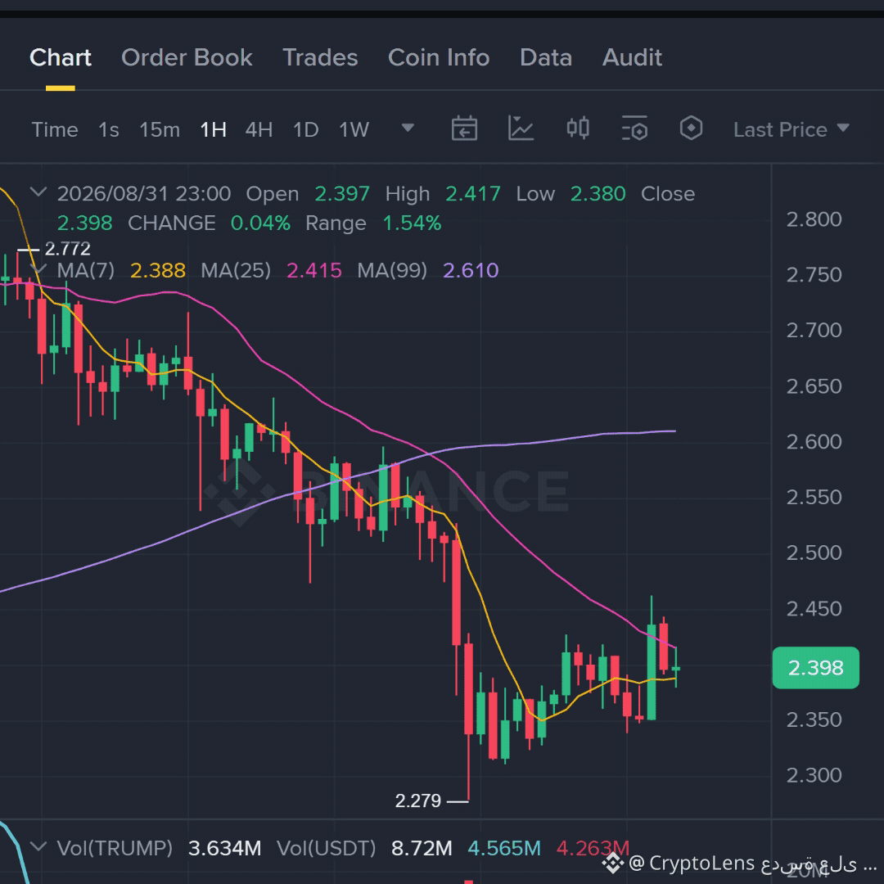Image resolution: width=884 pixels, height=884 pixels.
Task: Click the 2.450 price axis label
Action: pos(814,609)
